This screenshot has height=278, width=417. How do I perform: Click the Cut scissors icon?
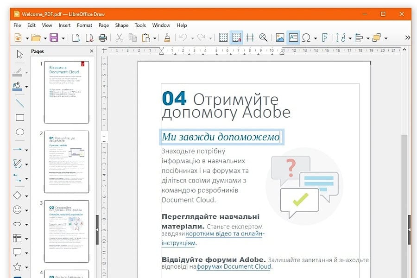pyautogui.click(x=120, y=38)
